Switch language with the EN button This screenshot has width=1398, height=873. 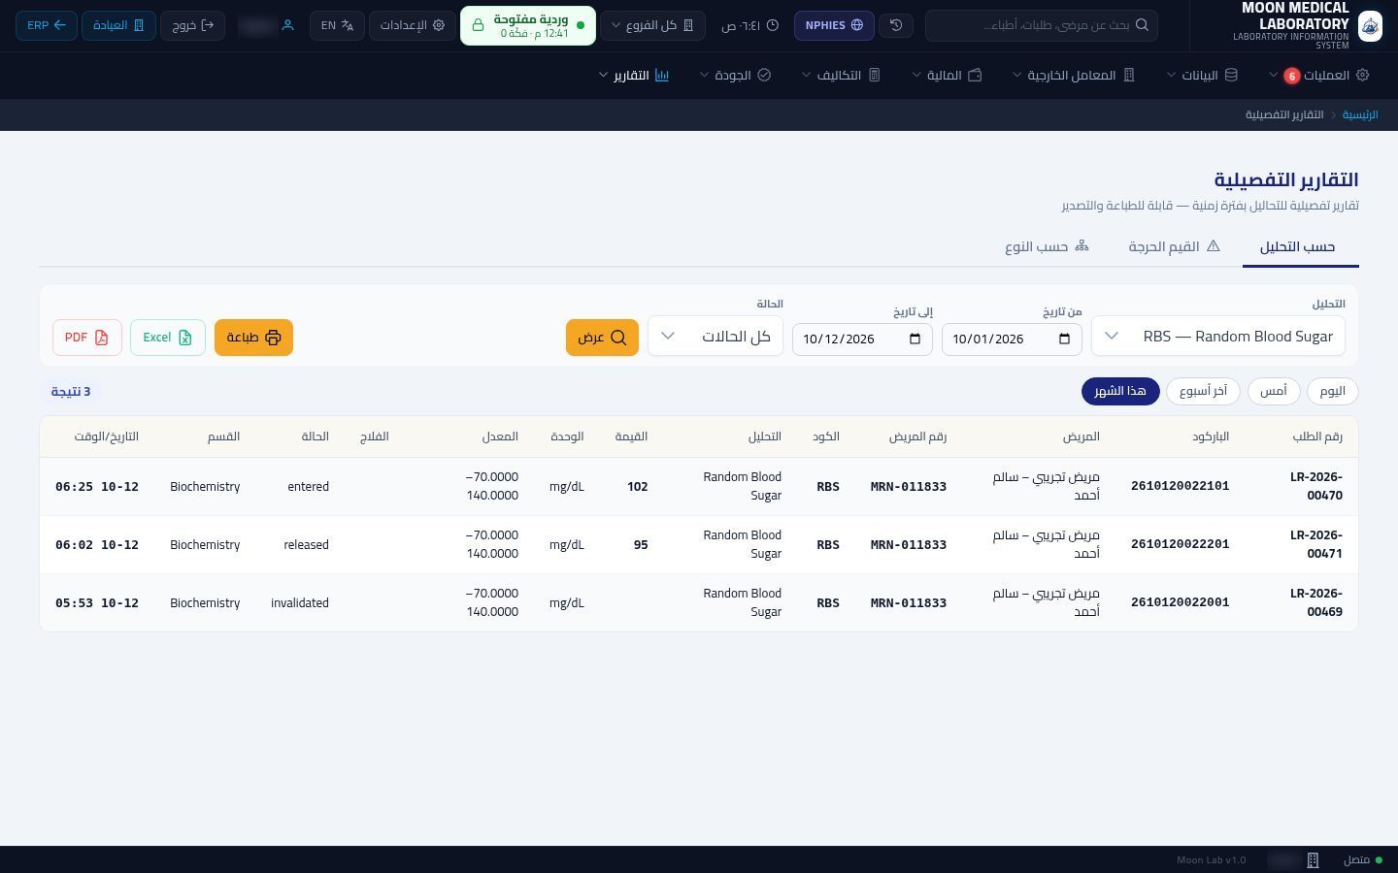(337, 25)
